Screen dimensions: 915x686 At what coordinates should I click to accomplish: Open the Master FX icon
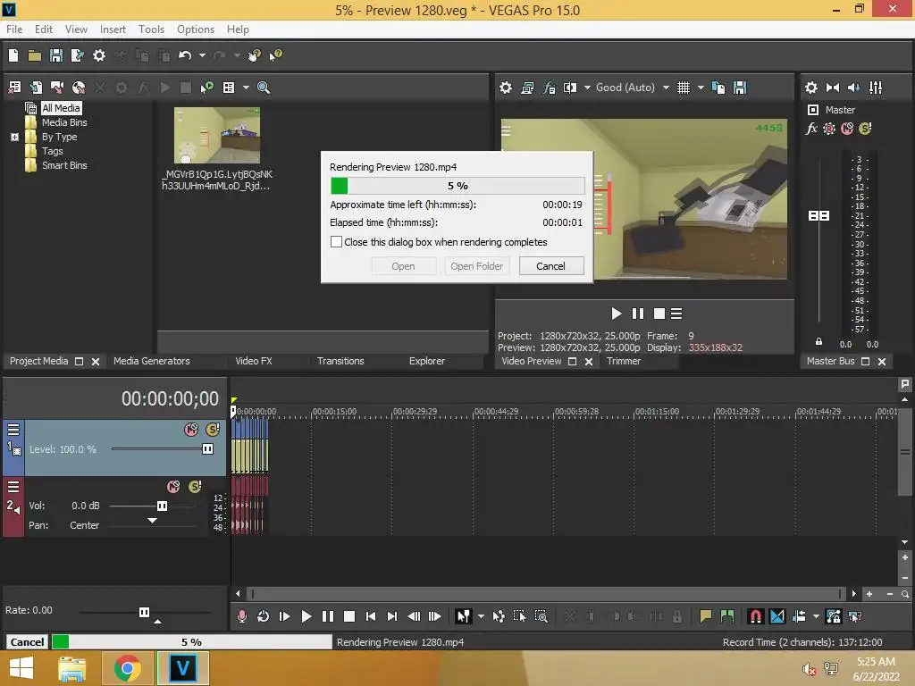point(811,129)
